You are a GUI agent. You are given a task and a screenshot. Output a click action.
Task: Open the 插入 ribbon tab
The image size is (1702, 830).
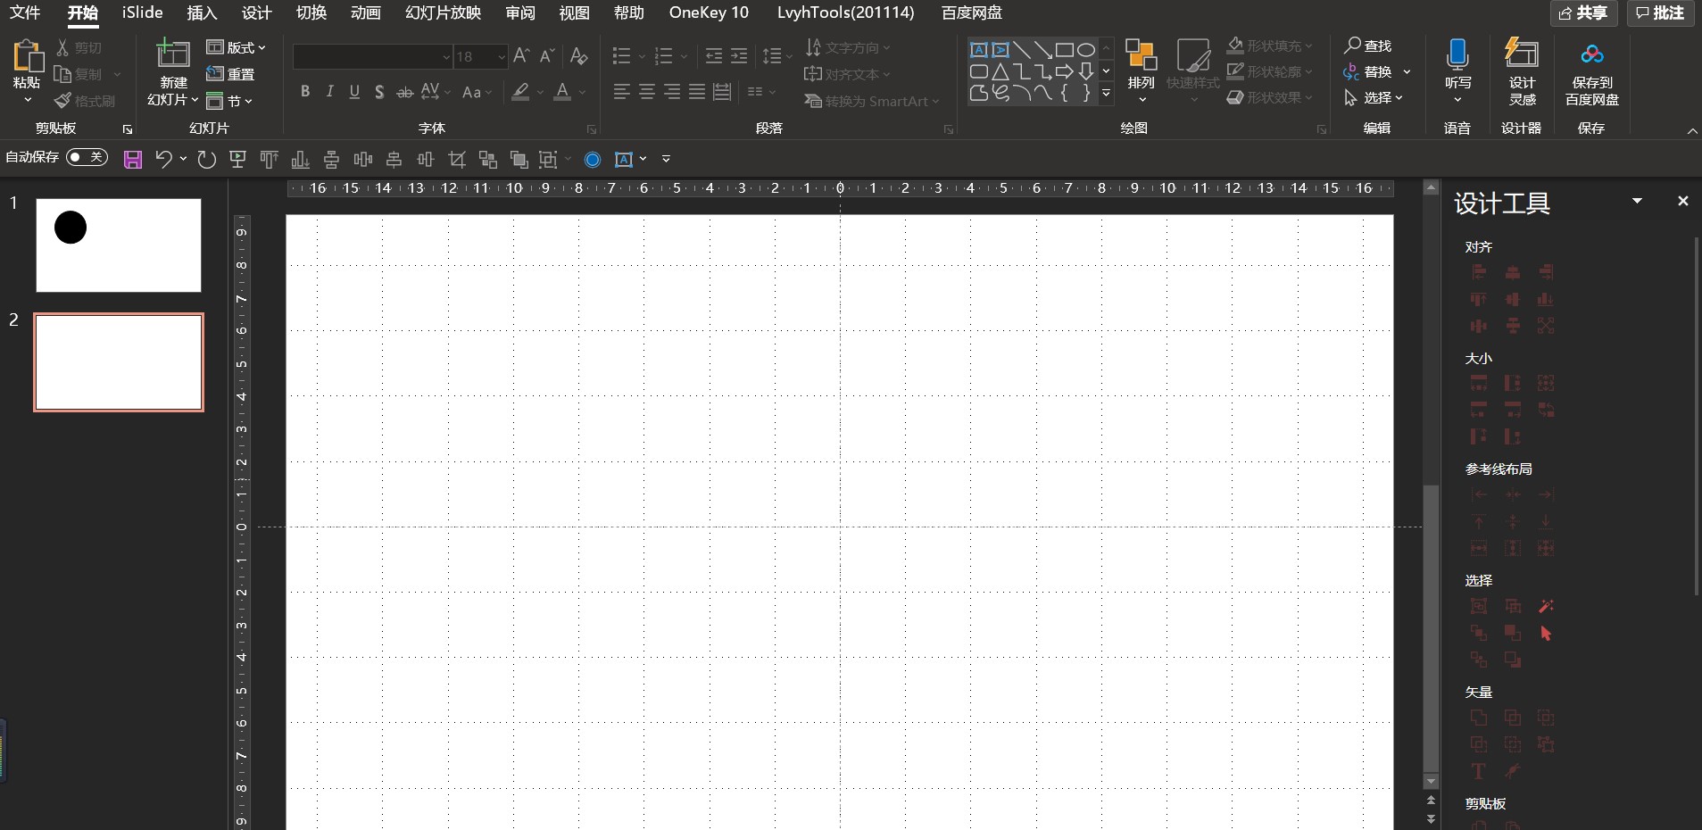202,12
